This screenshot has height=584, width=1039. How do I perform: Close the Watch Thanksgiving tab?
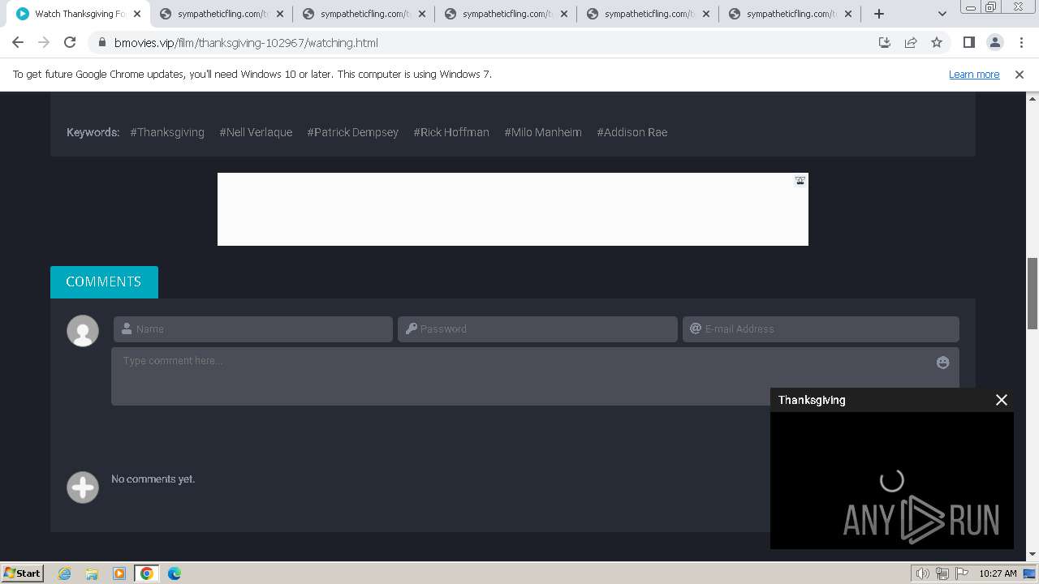click(137, 14)
